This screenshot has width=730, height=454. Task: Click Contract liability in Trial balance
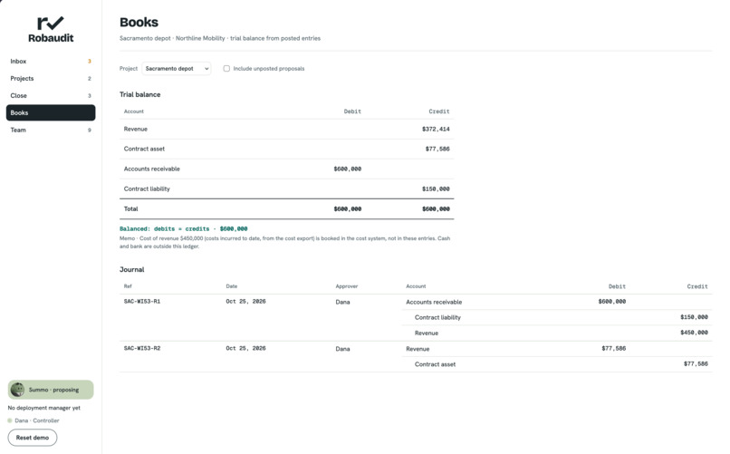[147, 189]
